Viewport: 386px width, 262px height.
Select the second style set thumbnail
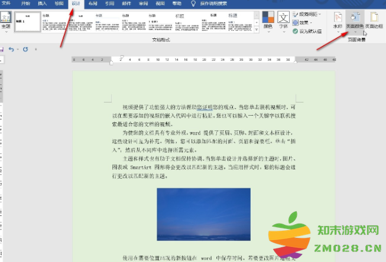[54, 22]
